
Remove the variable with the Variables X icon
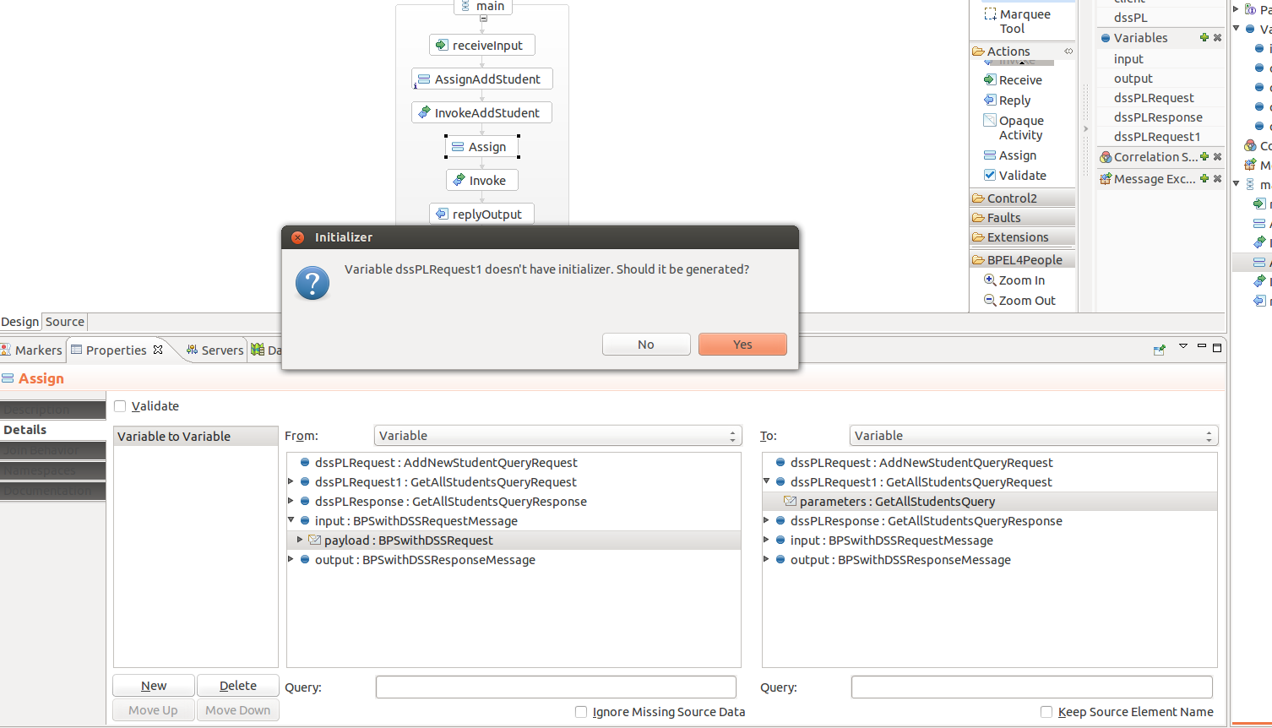point(1217,38)
